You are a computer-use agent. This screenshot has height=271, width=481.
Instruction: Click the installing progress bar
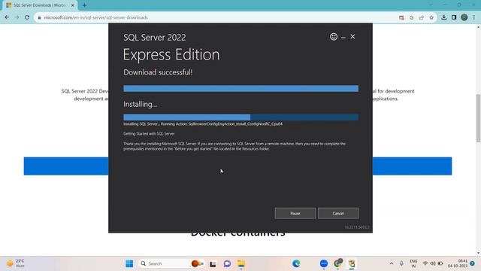[240, 117]
